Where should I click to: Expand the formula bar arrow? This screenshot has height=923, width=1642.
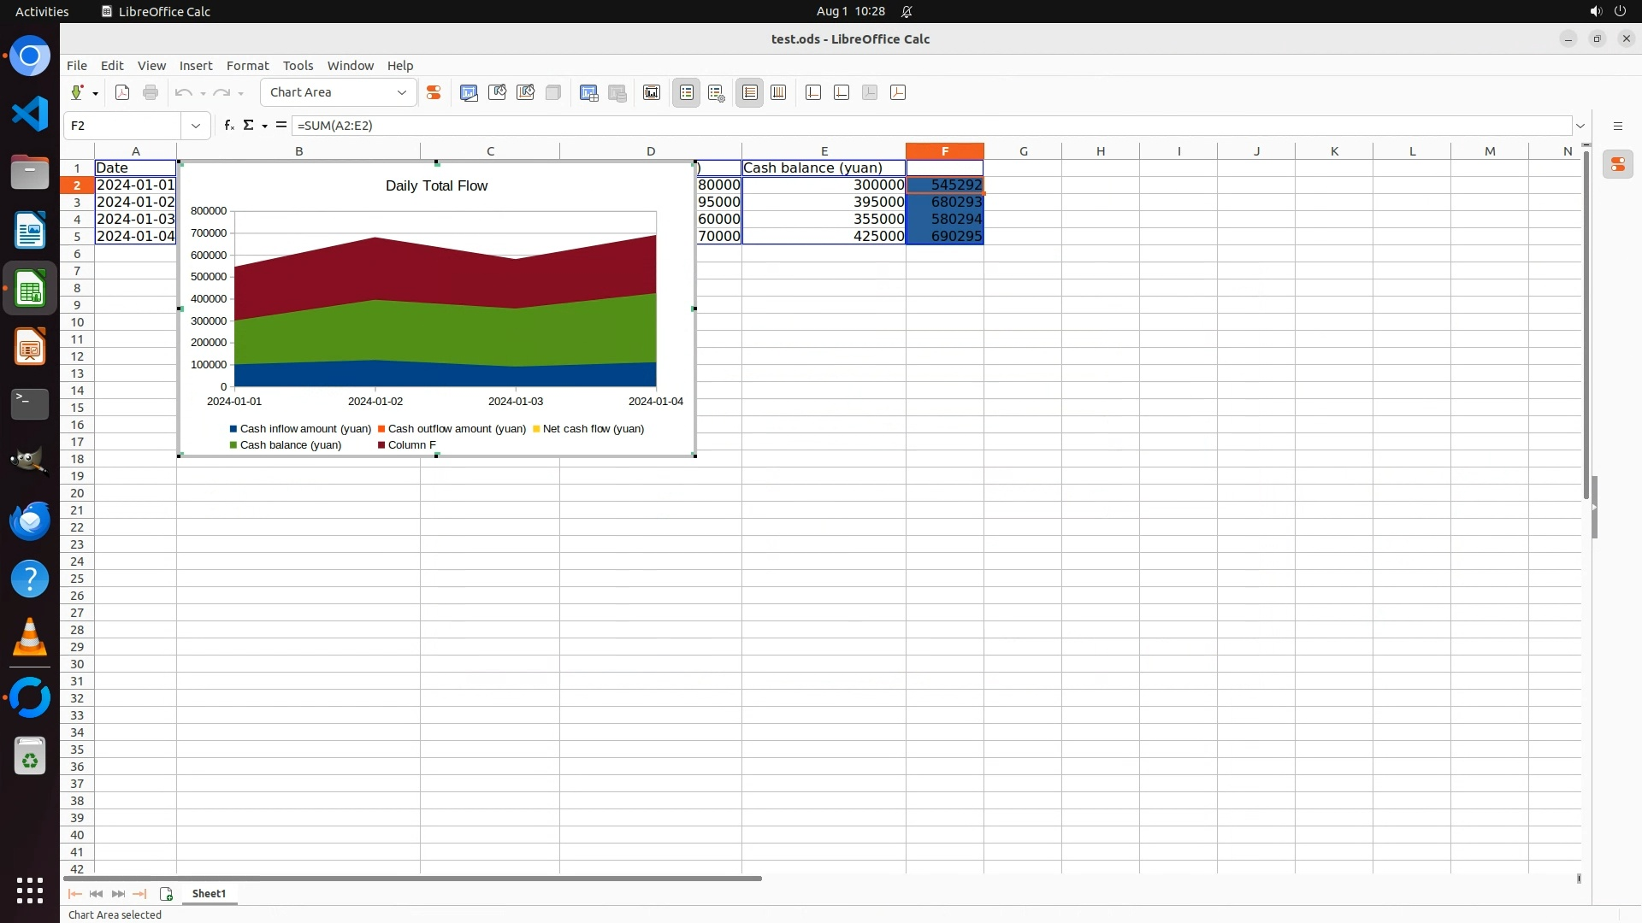click(1580, 126)
